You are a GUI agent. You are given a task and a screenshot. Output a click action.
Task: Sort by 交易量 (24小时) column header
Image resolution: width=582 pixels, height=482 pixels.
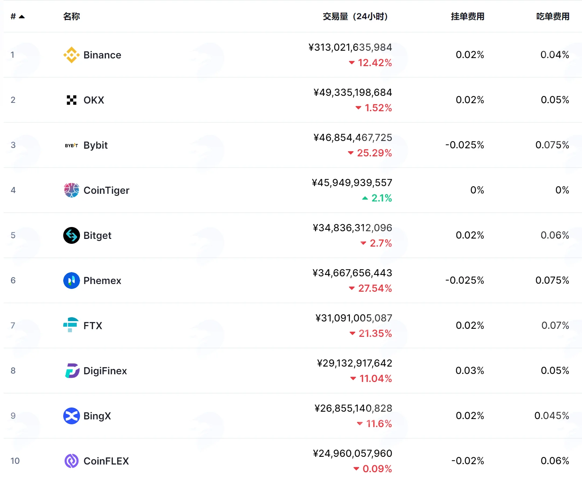point(355,16)
